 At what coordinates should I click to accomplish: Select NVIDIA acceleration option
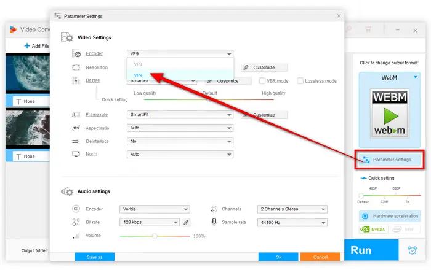[374, 229]
